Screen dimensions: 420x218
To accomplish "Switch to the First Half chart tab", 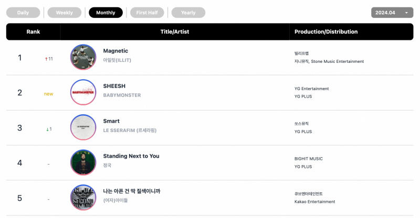I will (147, 13).
